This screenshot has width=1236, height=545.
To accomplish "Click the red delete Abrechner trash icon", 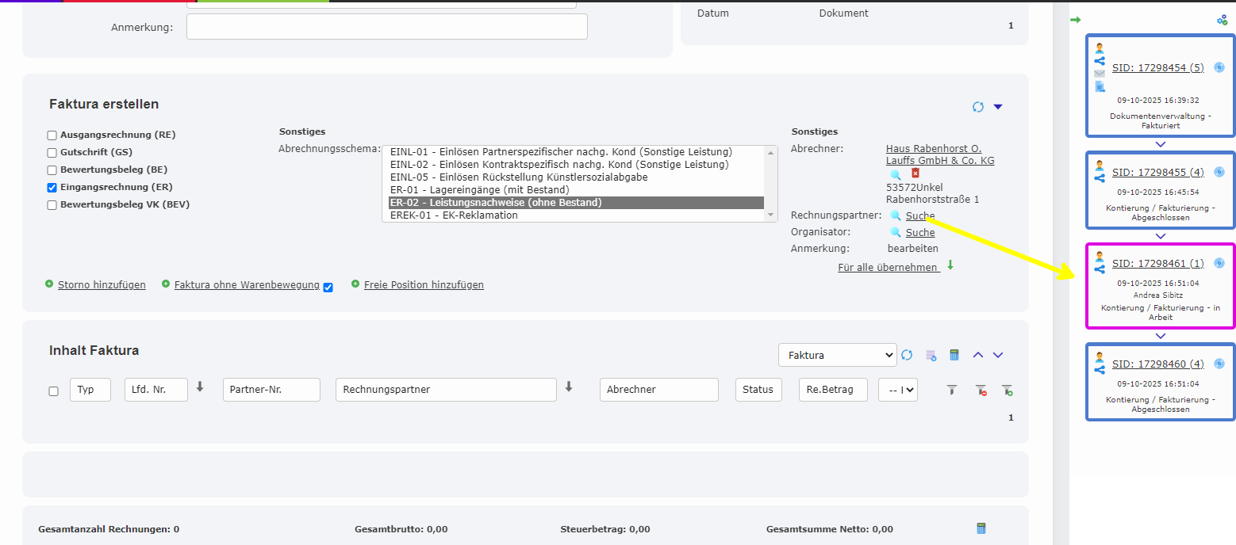I will [x=915, y=173].
